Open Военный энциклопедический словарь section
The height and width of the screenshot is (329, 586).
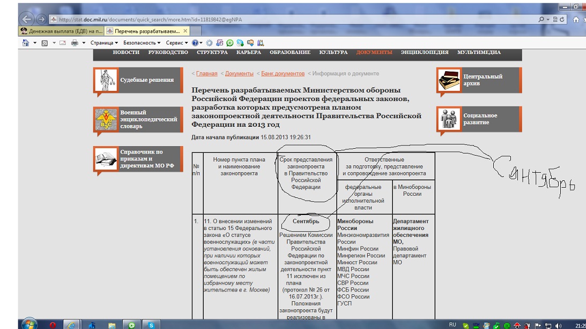[x=138, y=119]
